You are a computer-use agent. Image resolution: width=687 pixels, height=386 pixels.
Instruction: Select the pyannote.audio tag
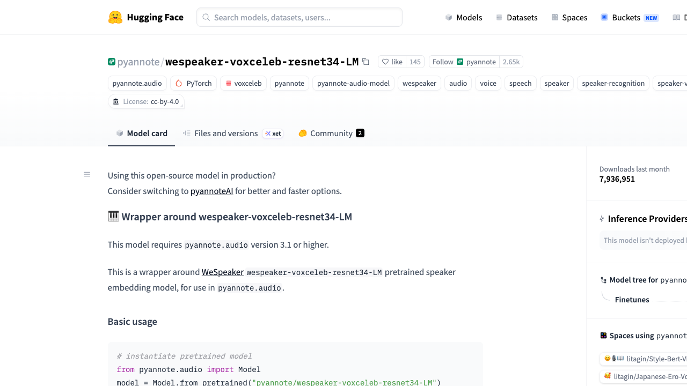(137, 83)
